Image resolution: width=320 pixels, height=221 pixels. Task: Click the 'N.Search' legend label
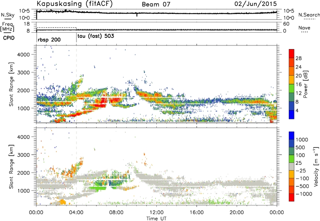(309, 15)
